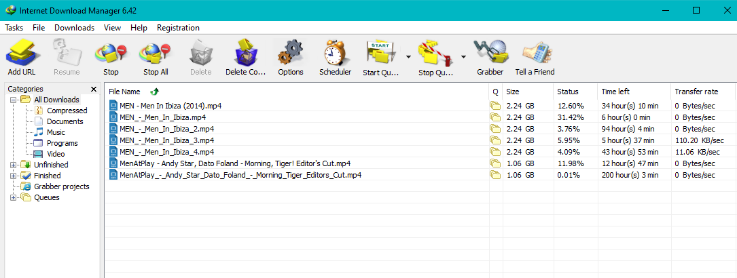This screenshot has height=278, width=737.
Task: Open the Stop Queue dropdown arrow
Action: click(463, 57)
